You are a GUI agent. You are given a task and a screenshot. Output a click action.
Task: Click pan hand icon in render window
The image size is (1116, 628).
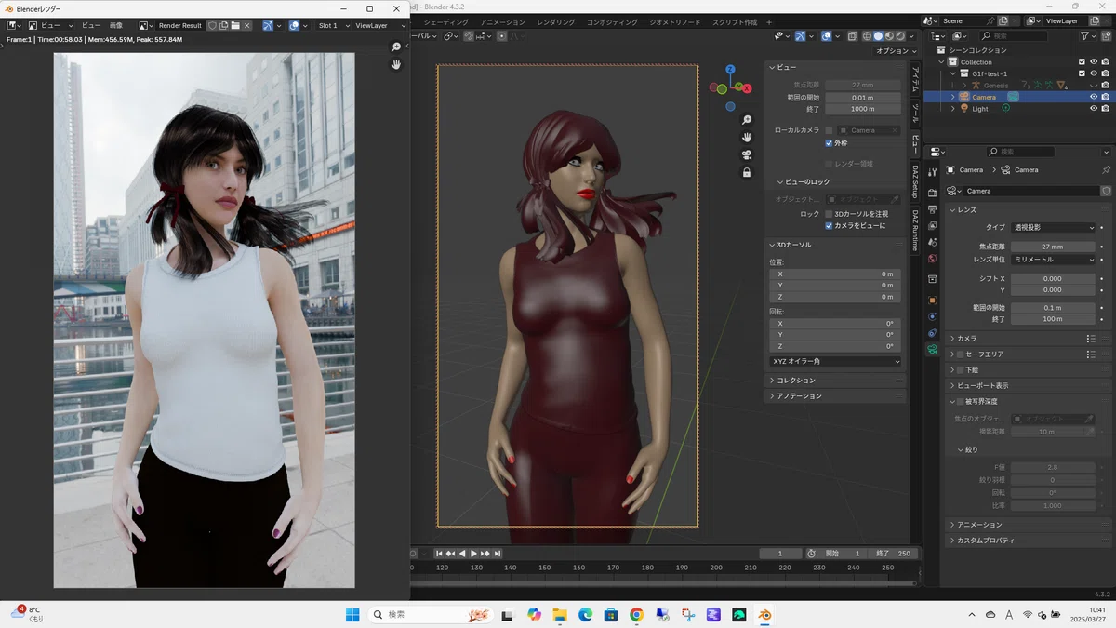pyautogui.click(x=396, y=64)
